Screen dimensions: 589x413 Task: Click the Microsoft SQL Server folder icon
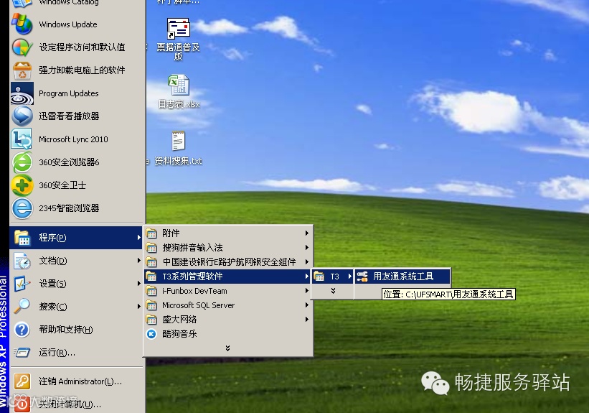pyautogui.click(x=151, y=305)
